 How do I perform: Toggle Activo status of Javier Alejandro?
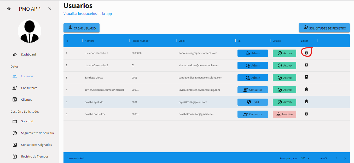[x=285, y=90]
